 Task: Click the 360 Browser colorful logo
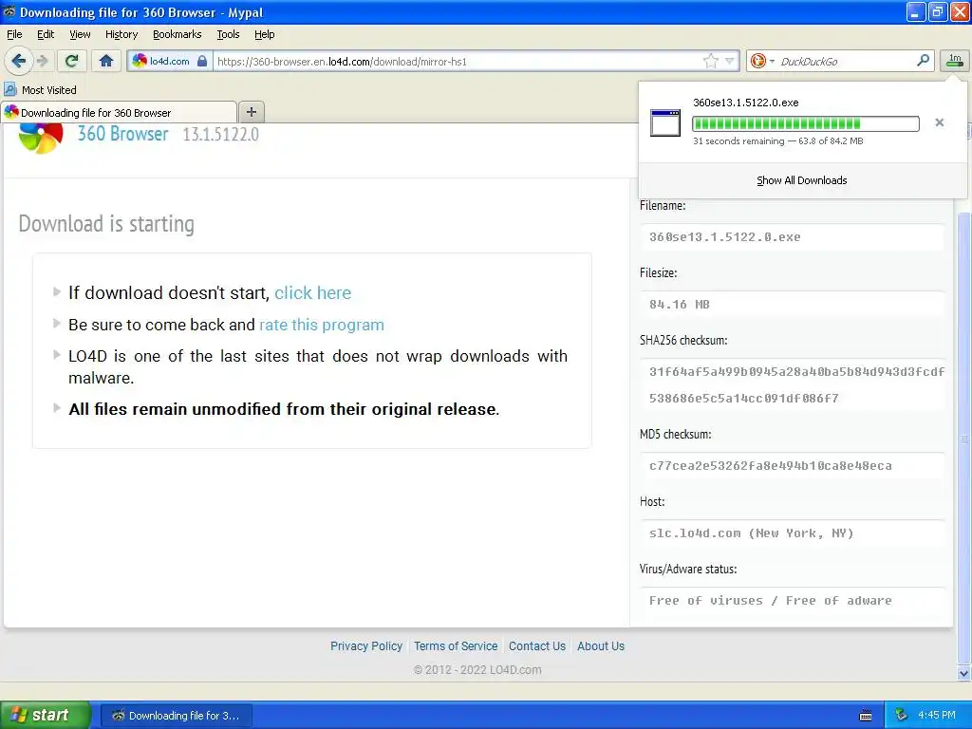pos(41,137)
